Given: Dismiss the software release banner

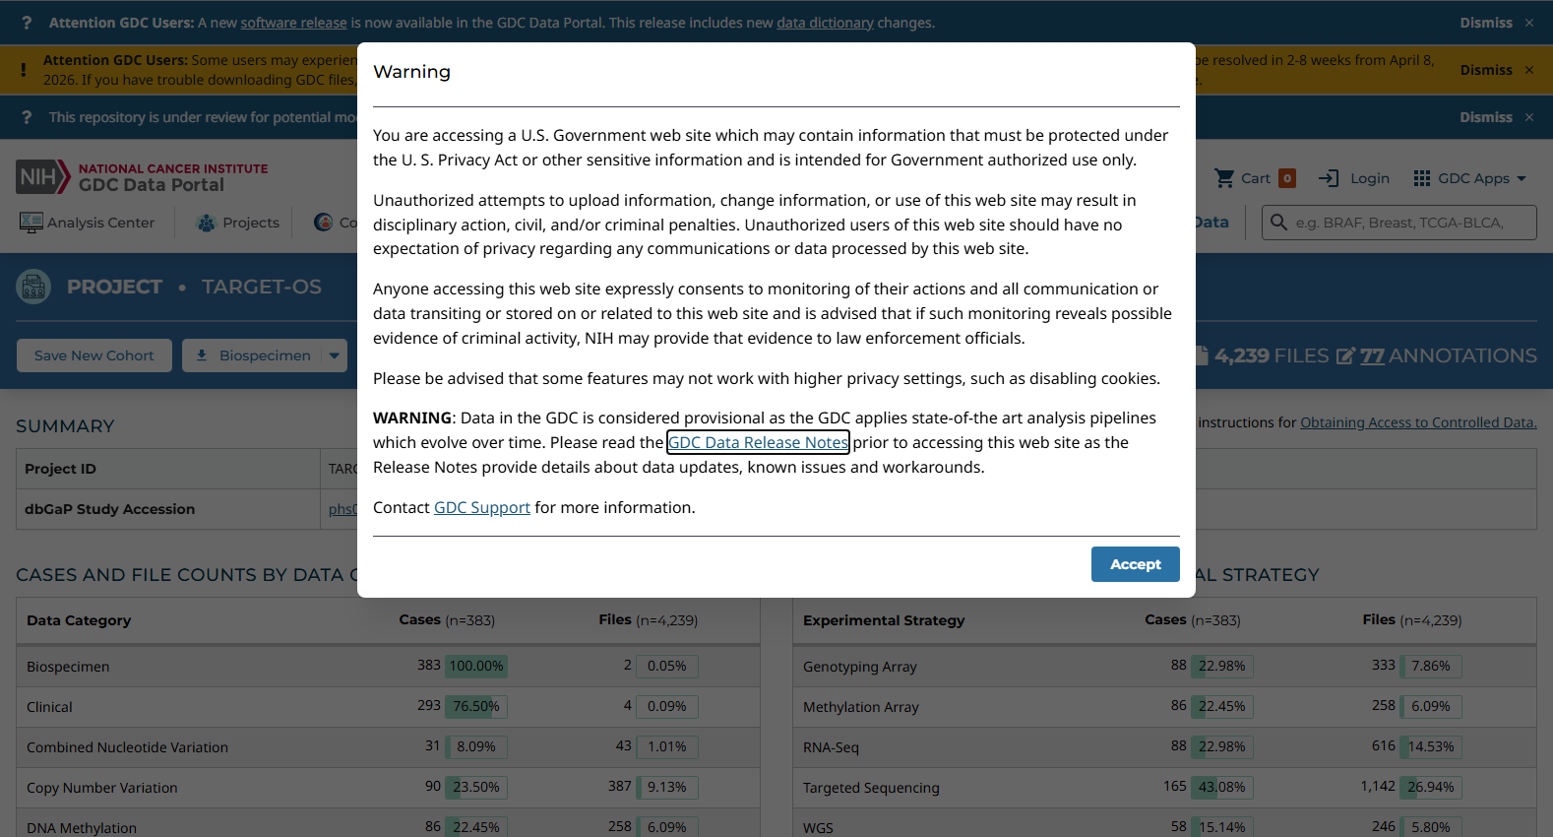Looking at the screenshot, I should [x=1497, y=23].
